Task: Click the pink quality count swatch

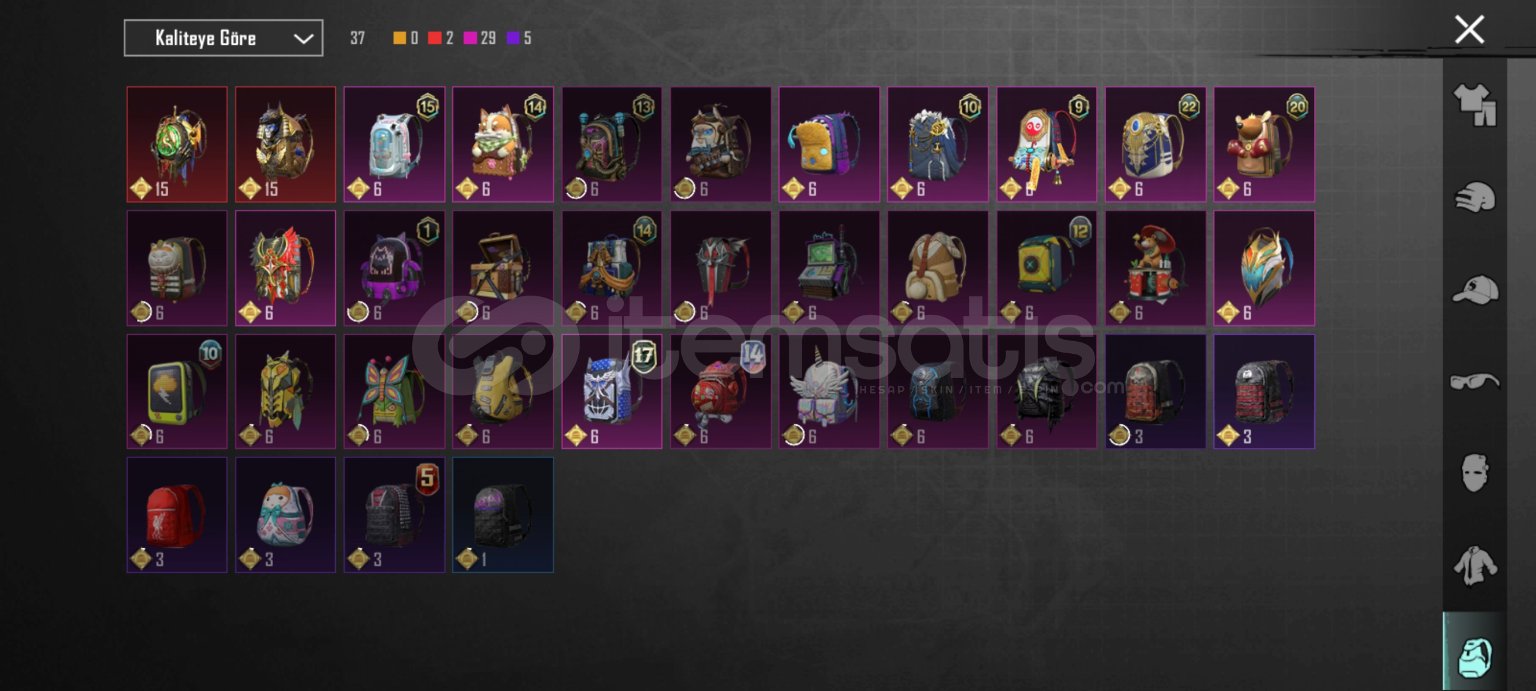Action: pos(470,38)
